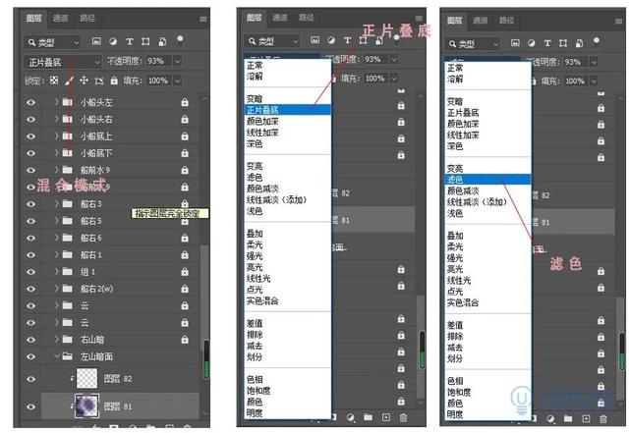Filter adjustment layers in middle panel
Screen dimensions: 629x433
[331, 40]
